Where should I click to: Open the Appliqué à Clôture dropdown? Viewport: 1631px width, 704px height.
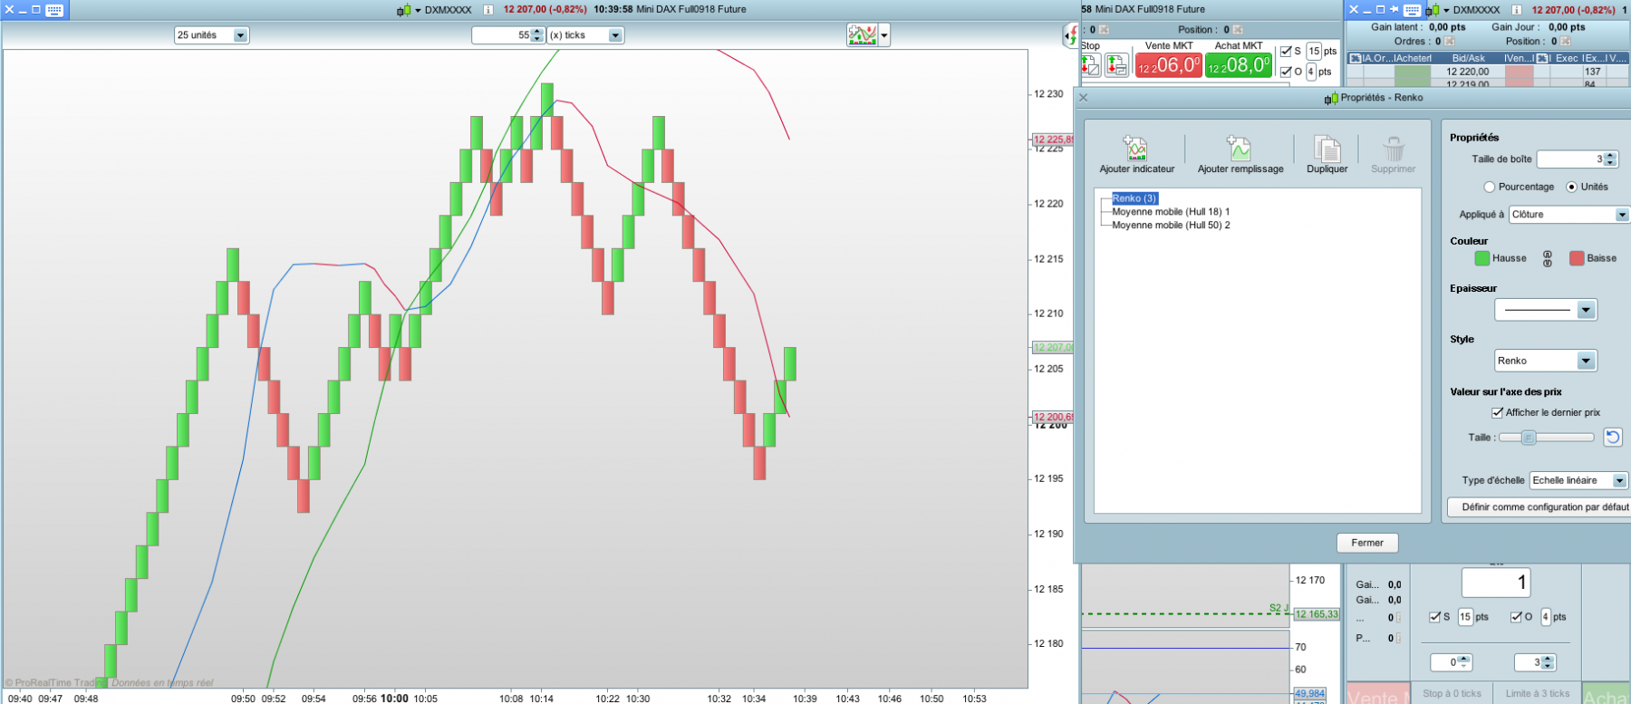click(x=1568, y=215)
